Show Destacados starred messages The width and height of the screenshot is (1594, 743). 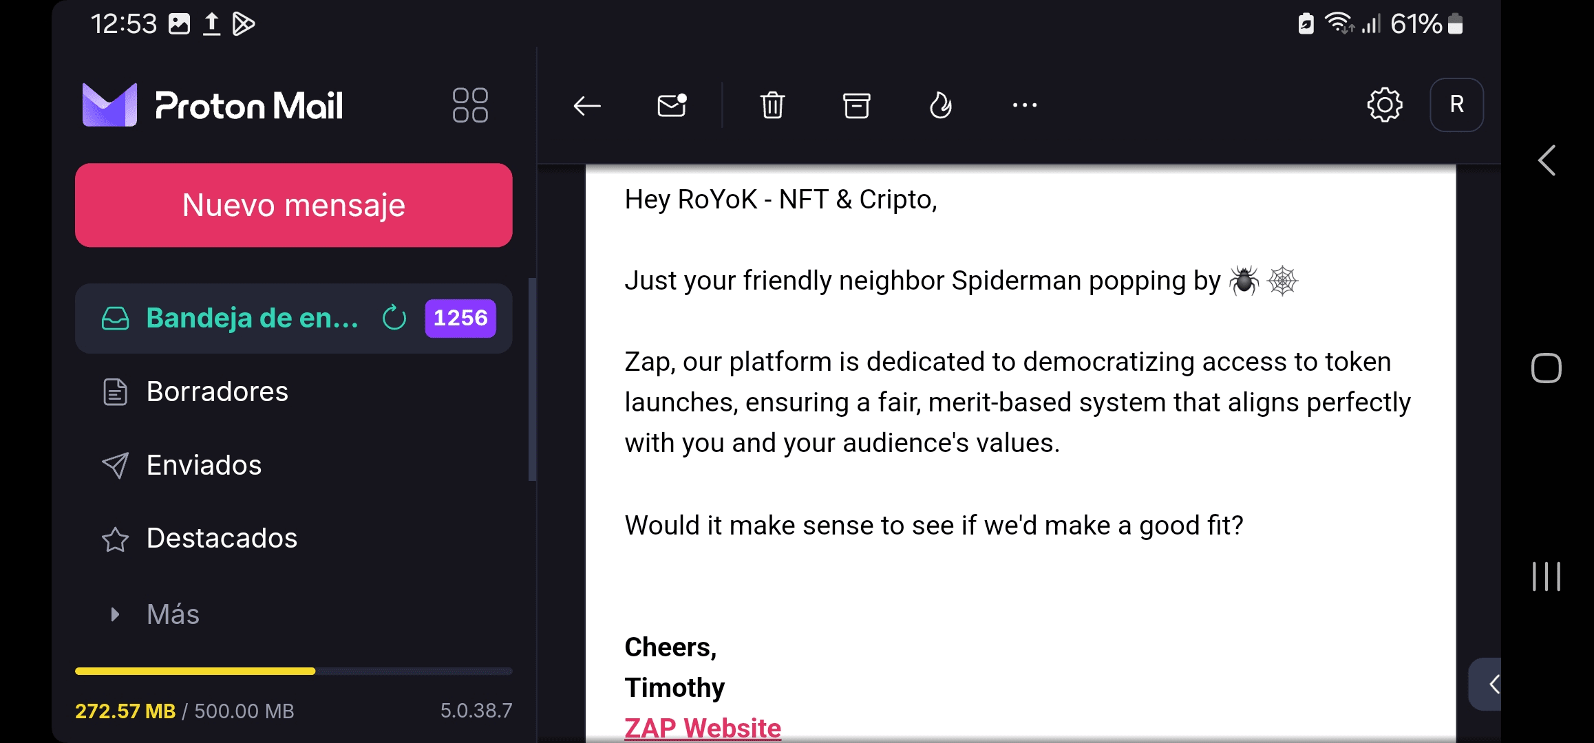coord(222,538)
